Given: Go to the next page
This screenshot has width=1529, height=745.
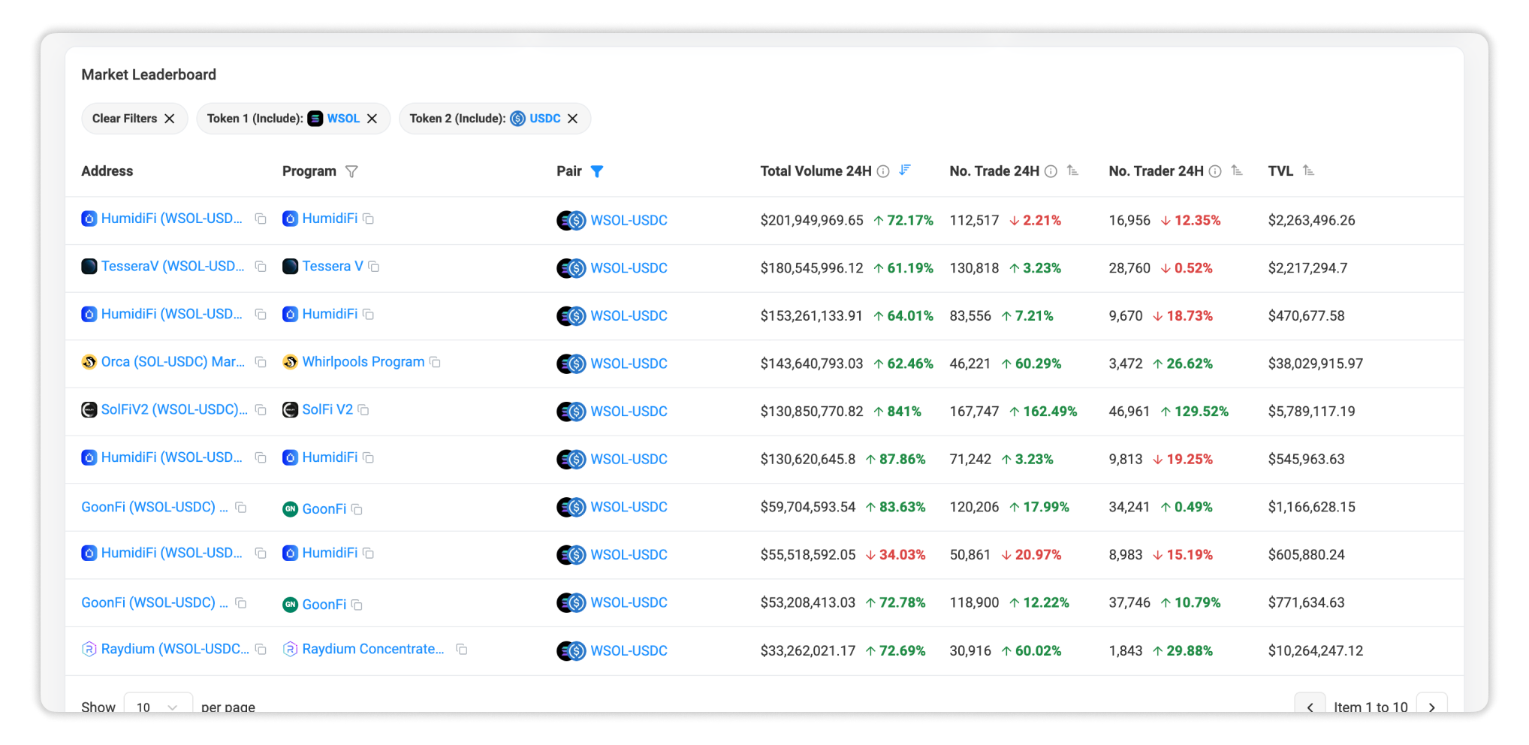Looking at the screenshot, I should pos(1431,706).
